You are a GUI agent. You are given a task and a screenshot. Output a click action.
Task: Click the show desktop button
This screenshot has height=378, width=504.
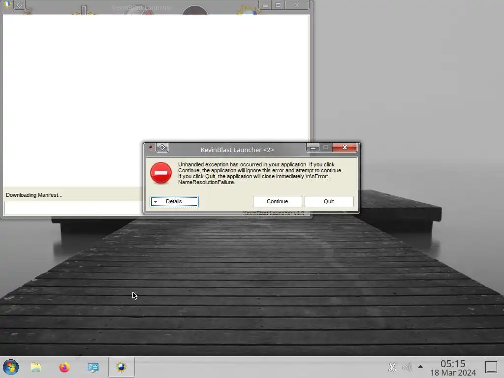[491, 367]
